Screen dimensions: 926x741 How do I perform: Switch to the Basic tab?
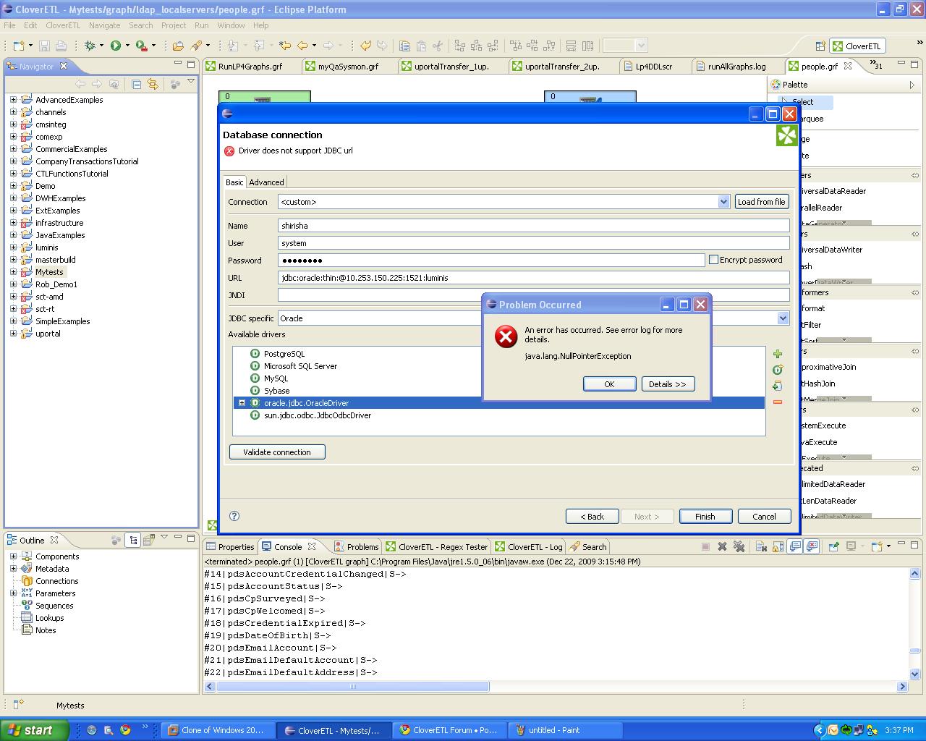pyautogui.click(x=234, y=182)
